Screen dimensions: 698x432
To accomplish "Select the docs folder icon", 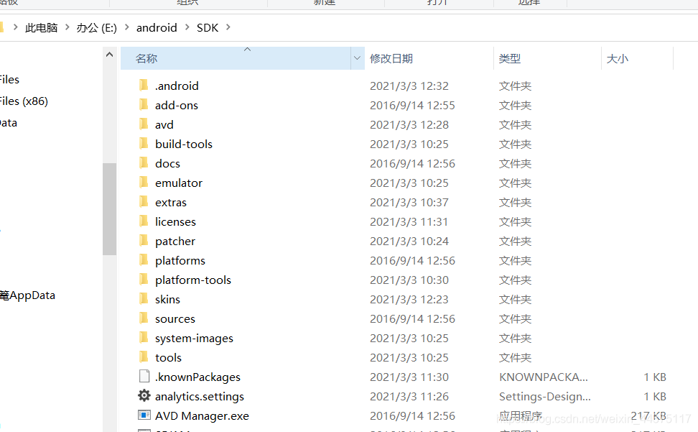I will pos(144,162).
